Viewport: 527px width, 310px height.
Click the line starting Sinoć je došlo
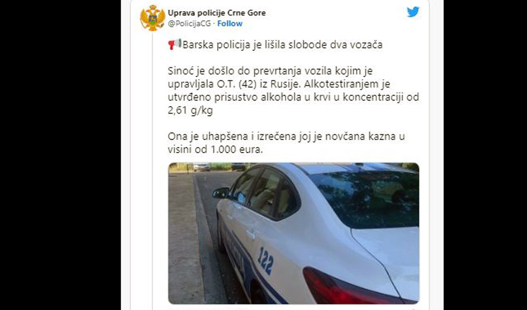click(270, 71)
